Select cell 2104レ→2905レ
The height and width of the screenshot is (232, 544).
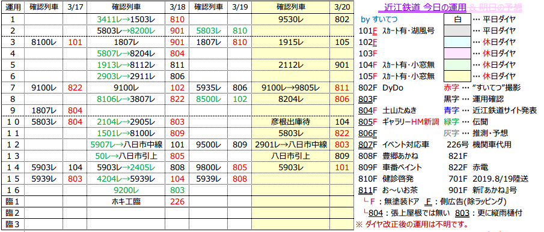pyautogui.click(x=126, y=122)
